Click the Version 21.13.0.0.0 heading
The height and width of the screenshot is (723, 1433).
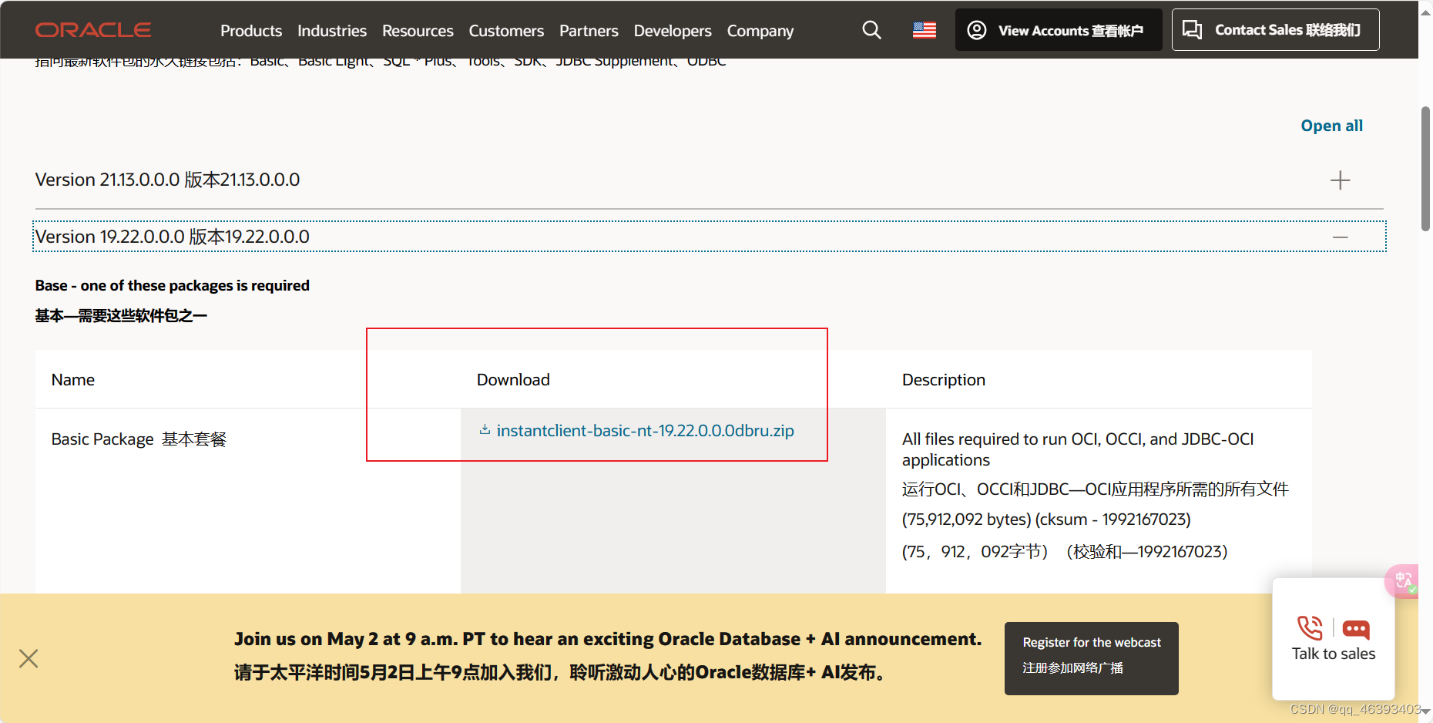[167, 180]
